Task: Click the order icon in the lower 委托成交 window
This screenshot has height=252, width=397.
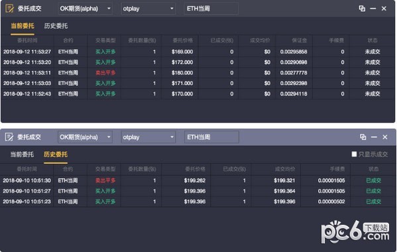Action: tap(9, 137)
